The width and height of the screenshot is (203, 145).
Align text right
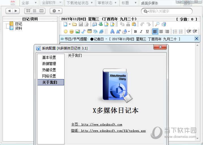(x=167, y=31)
